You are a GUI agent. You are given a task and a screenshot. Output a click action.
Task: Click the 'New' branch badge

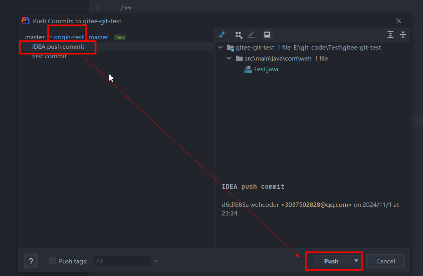(120, 37)
